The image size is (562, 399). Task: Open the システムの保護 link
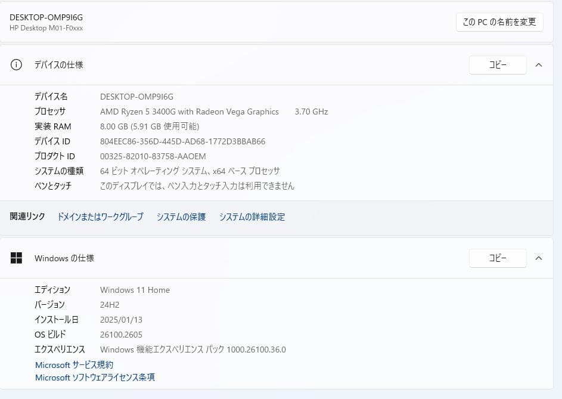click(182, 217)
